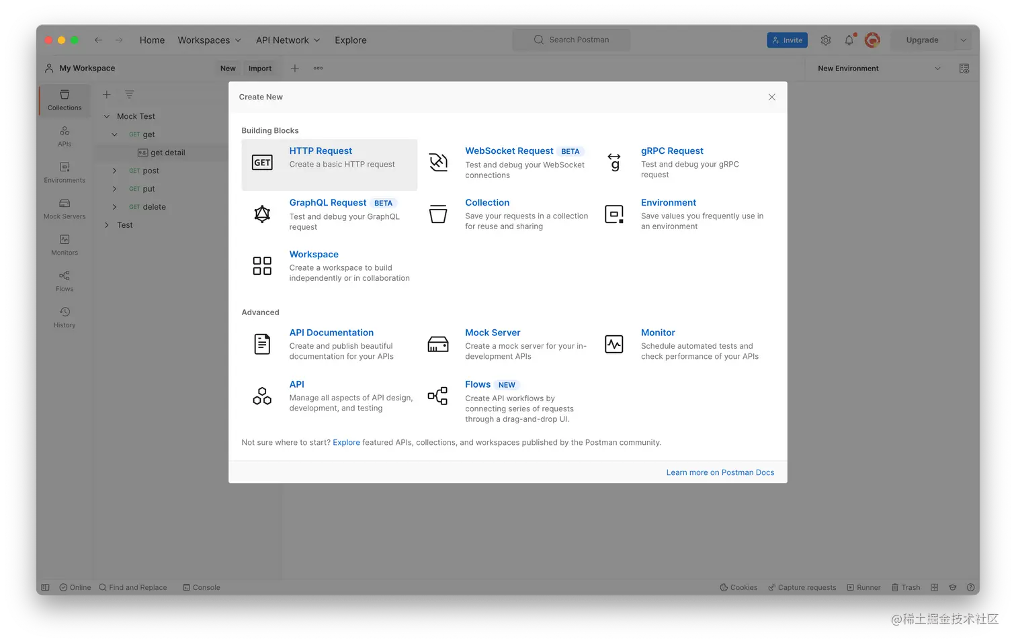Open the Explore menu item
The image size is (1016, 643).
[x=351, y=40]
